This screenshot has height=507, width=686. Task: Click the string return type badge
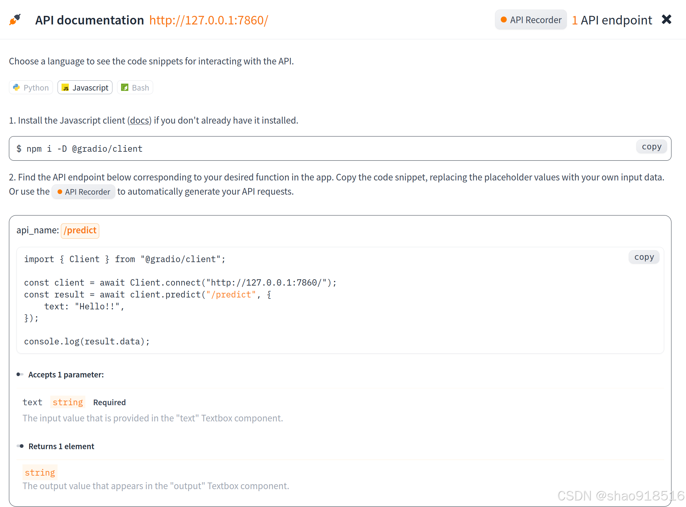(x=40, y=473)
